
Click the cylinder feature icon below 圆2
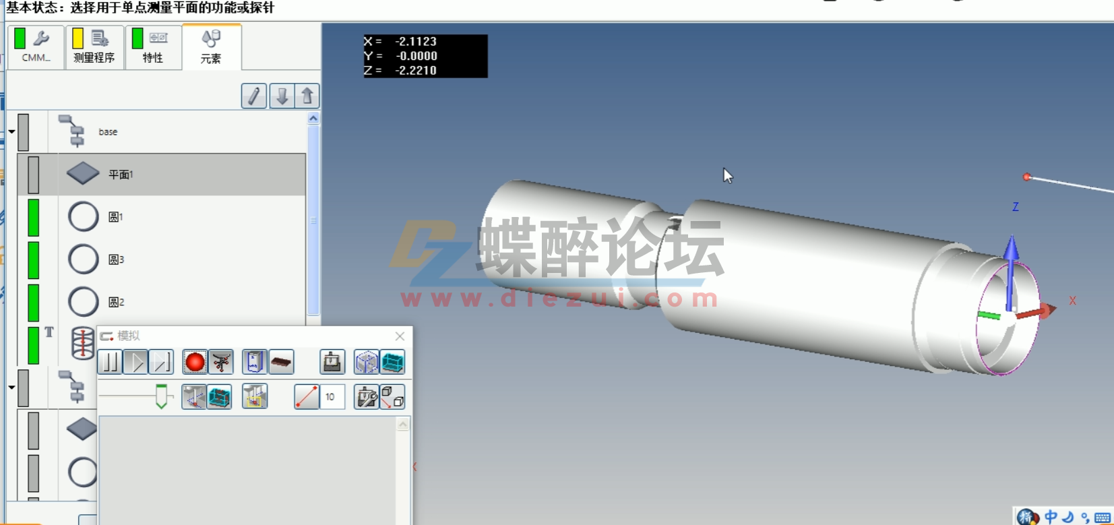point(82,343)
